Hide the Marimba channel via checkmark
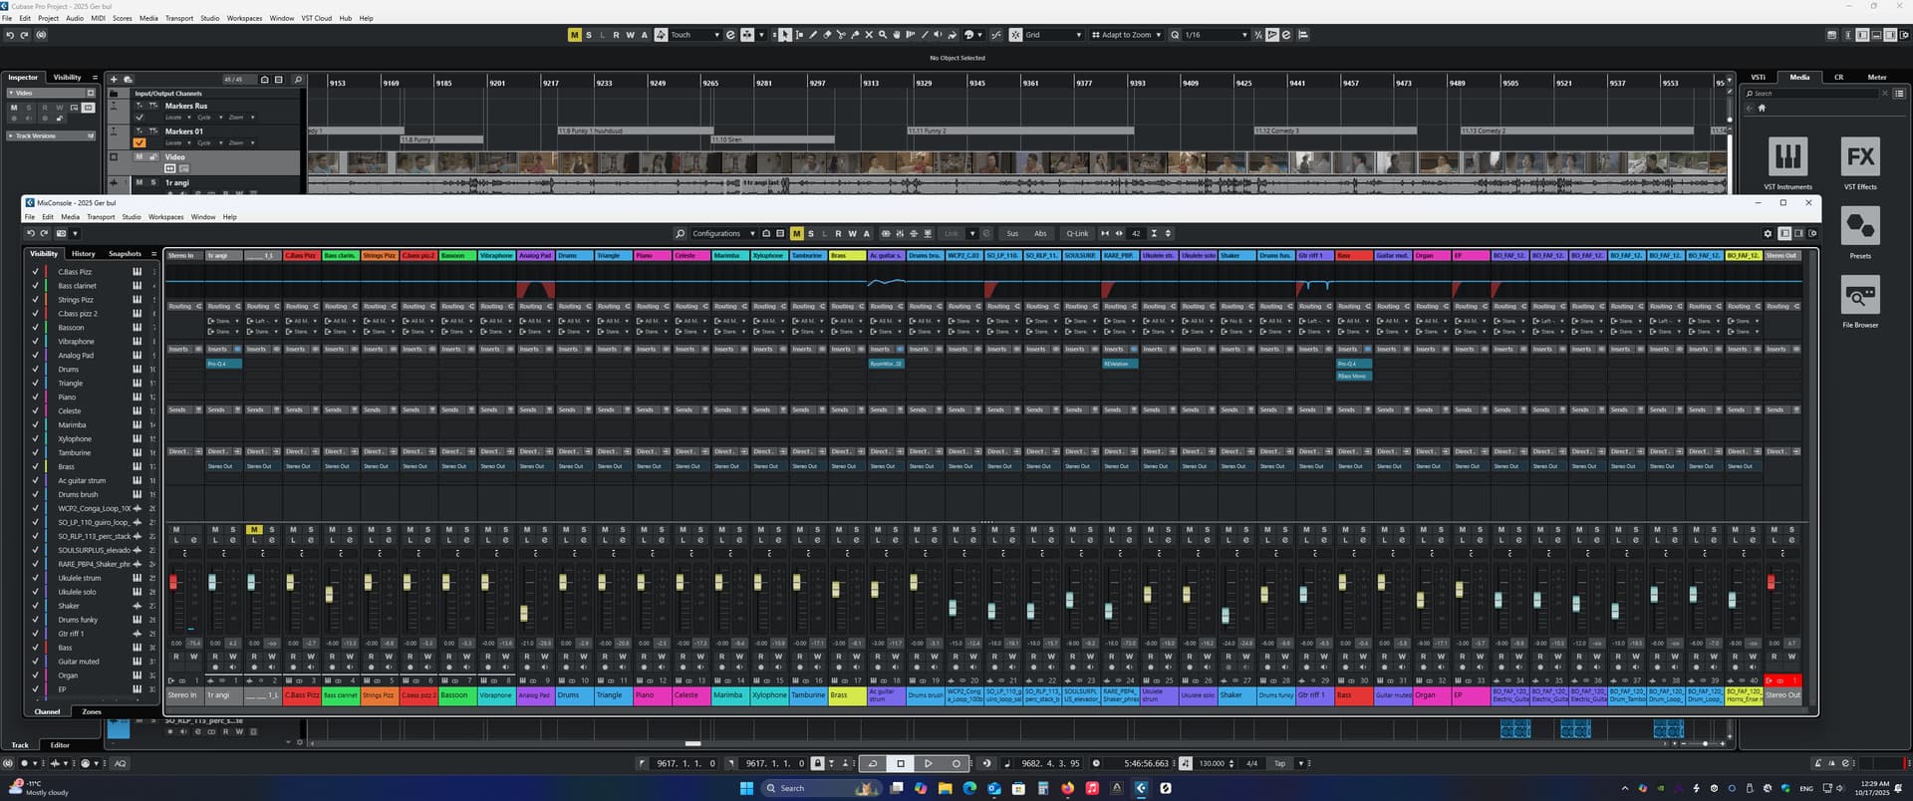This screenshot has width=1913, height=801. [x=36, y=425]
